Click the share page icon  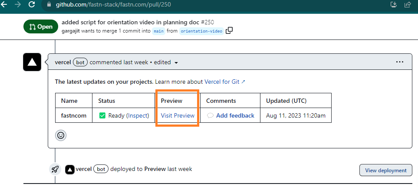[x=408, y=4]
